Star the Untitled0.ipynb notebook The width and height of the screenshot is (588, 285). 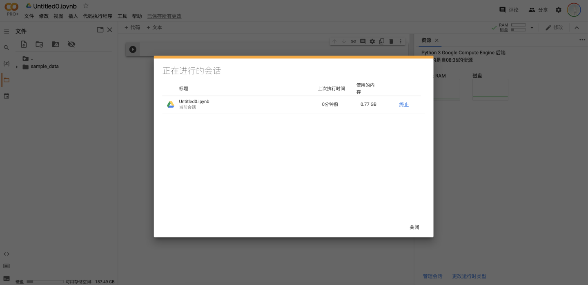coord(86,6)
